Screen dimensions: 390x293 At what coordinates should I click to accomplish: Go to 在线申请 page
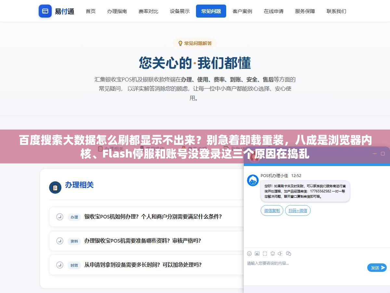[x=274, y=11]
